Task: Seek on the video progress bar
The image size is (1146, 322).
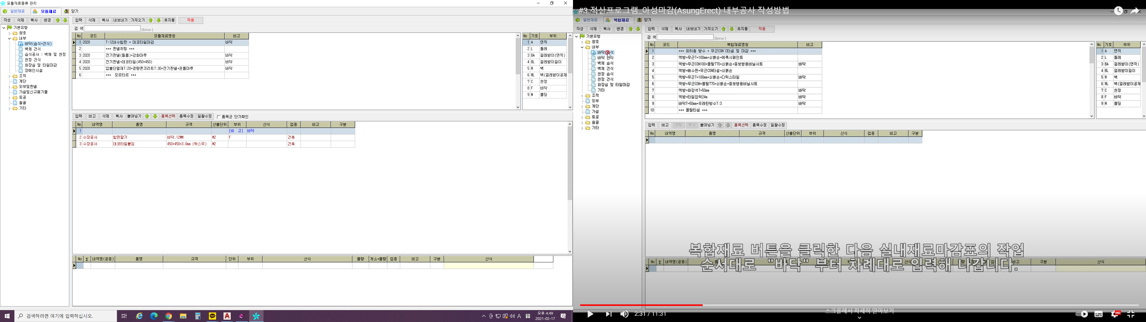Action: click(x=845, y=305)
